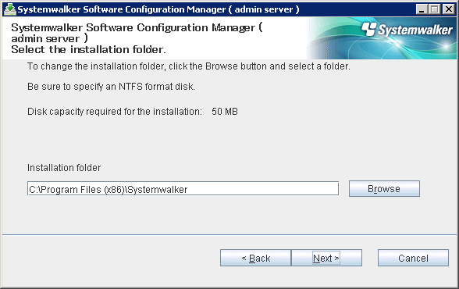459x289 pixels.
Task: Click the 'Disk capacity required' label
Action: coord(115,112)
